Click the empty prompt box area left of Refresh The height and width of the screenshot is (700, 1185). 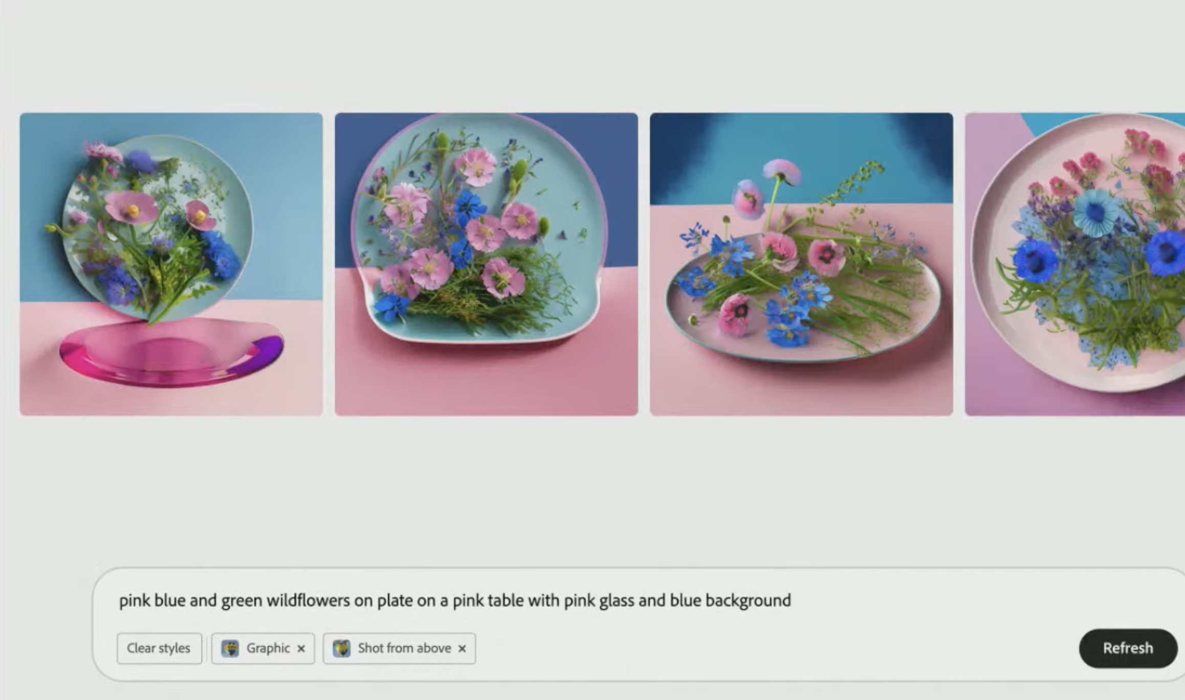pyautogui.click(x=767, y=648)
